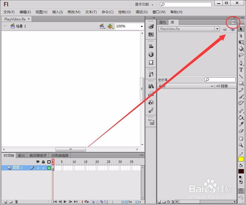Open the PlayVideo.fla library dropdown
This screenshot has height=205, width=246.
[217, 29]
